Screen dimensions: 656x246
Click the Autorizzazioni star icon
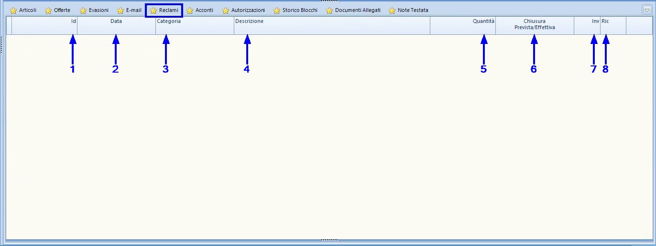click(226, 11)
